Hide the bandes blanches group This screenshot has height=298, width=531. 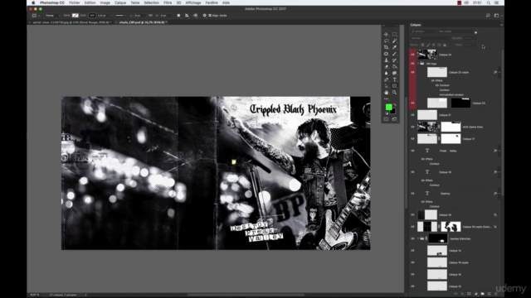pos(412,238)
